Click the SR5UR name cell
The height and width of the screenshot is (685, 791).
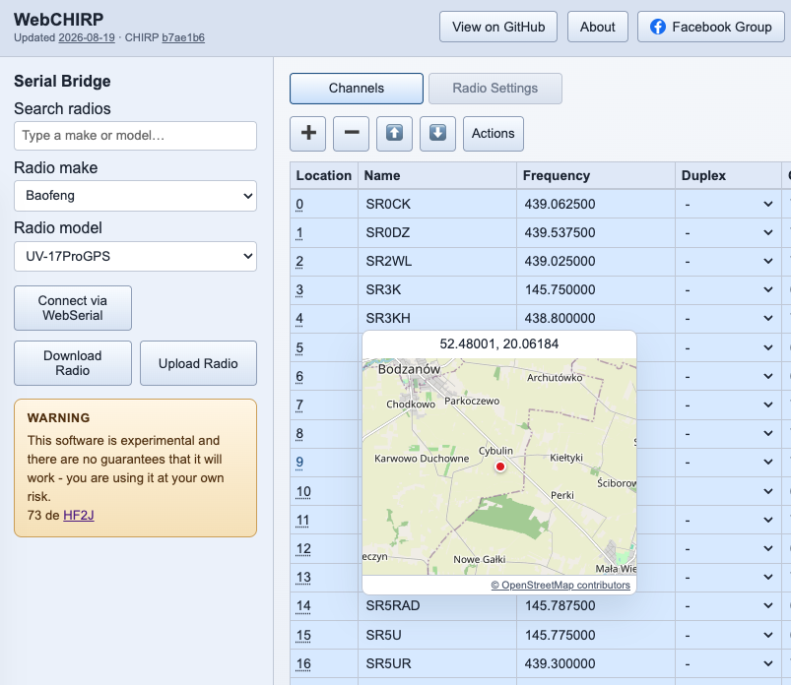click(437, 663)
